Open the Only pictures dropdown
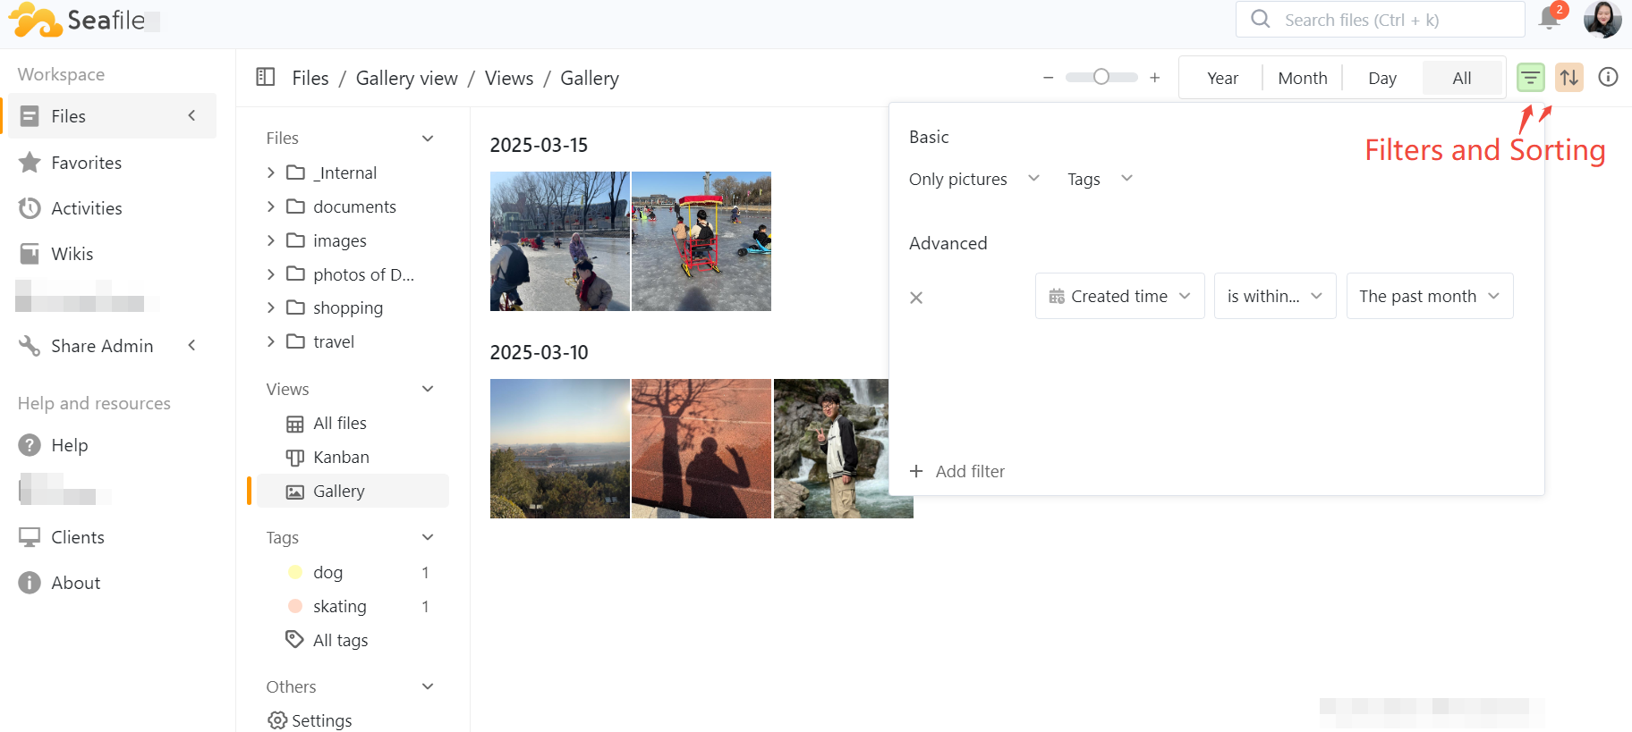 [973, 179]
